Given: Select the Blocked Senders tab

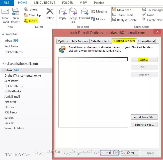Looking at the screenshot, I should pos(124,41).
